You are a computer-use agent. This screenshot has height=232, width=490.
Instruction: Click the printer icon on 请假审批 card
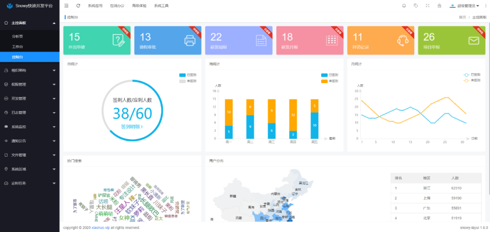[x=189, y=40]
